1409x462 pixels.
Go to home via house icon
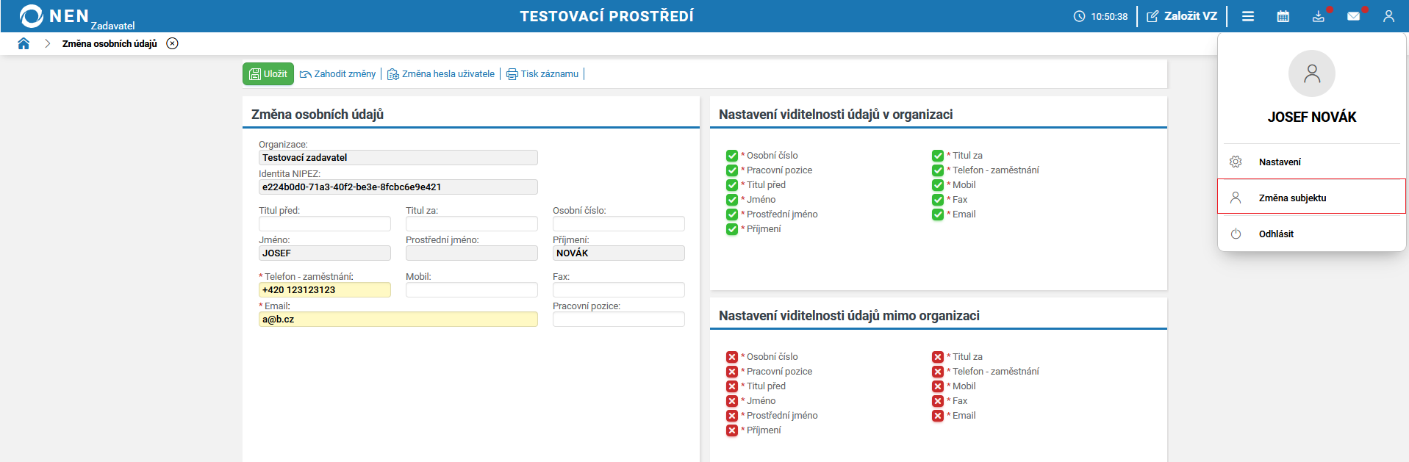(24, 43)
